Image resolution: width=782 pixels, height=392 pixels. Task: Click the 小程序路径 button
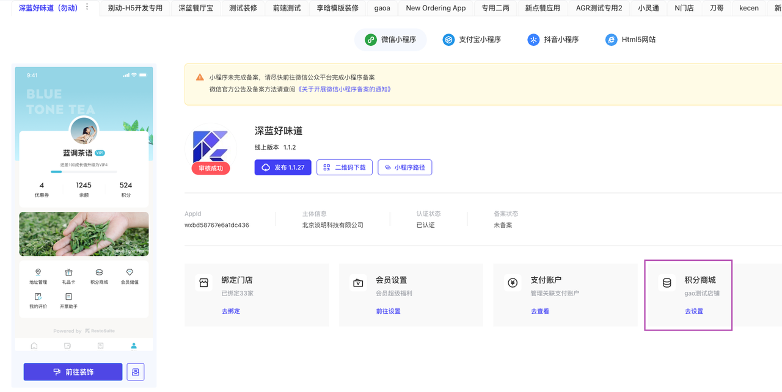[405, 167]
